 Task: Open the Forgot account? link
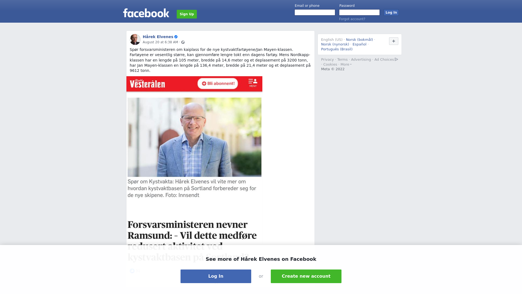[x=352, y=19]
